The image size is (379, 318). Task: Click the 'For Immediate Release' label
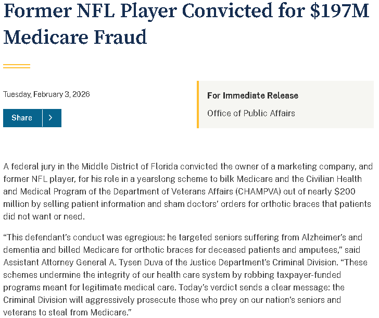252,95
